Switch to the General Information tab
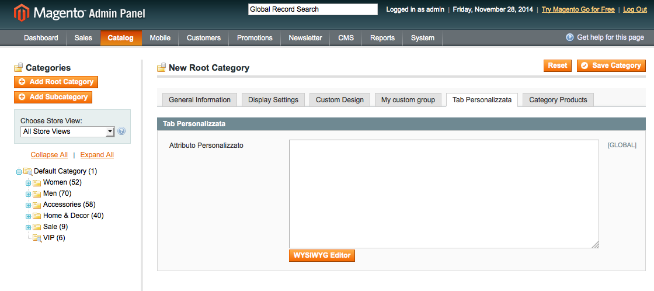This screenshot has height=291, width=654. [199, 100]
